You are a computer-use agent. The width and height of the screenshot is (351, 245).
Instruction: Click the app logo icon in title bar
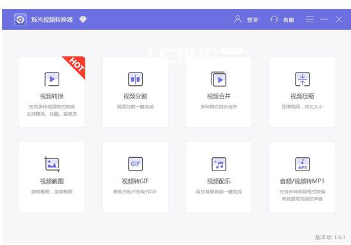pos(20,20)
